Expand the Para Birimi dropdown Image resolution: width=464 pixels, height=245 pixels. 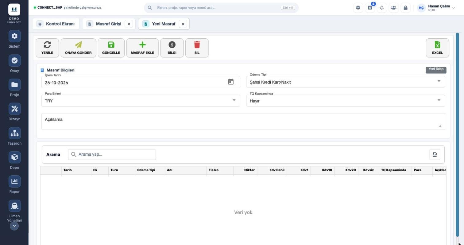(141, 101)
